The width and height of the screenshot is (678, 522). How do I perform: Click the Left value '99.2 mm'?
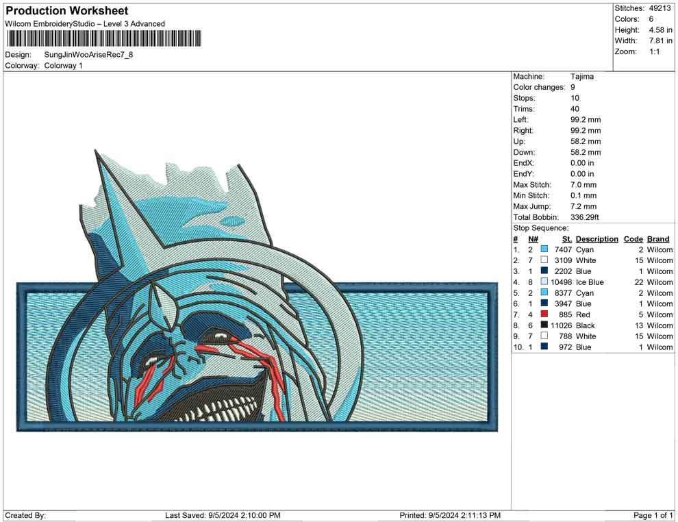pyautogui.click(x=586, y=120)
